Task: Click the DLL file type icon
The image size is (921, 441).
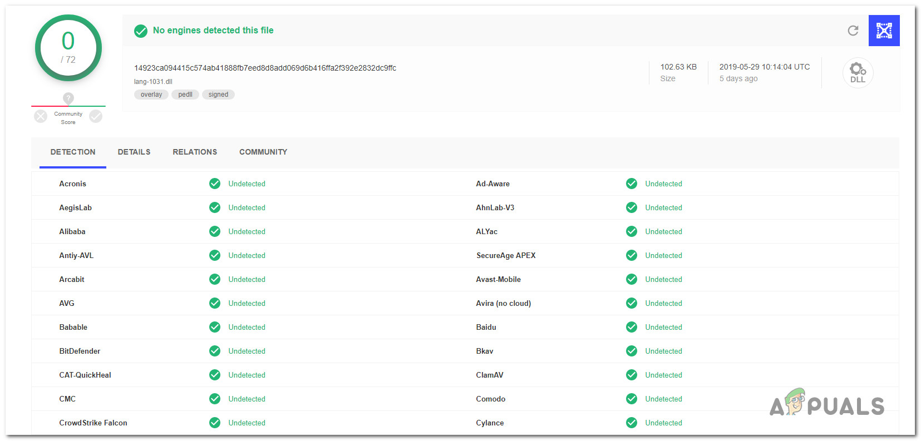Action: [858, 73]
